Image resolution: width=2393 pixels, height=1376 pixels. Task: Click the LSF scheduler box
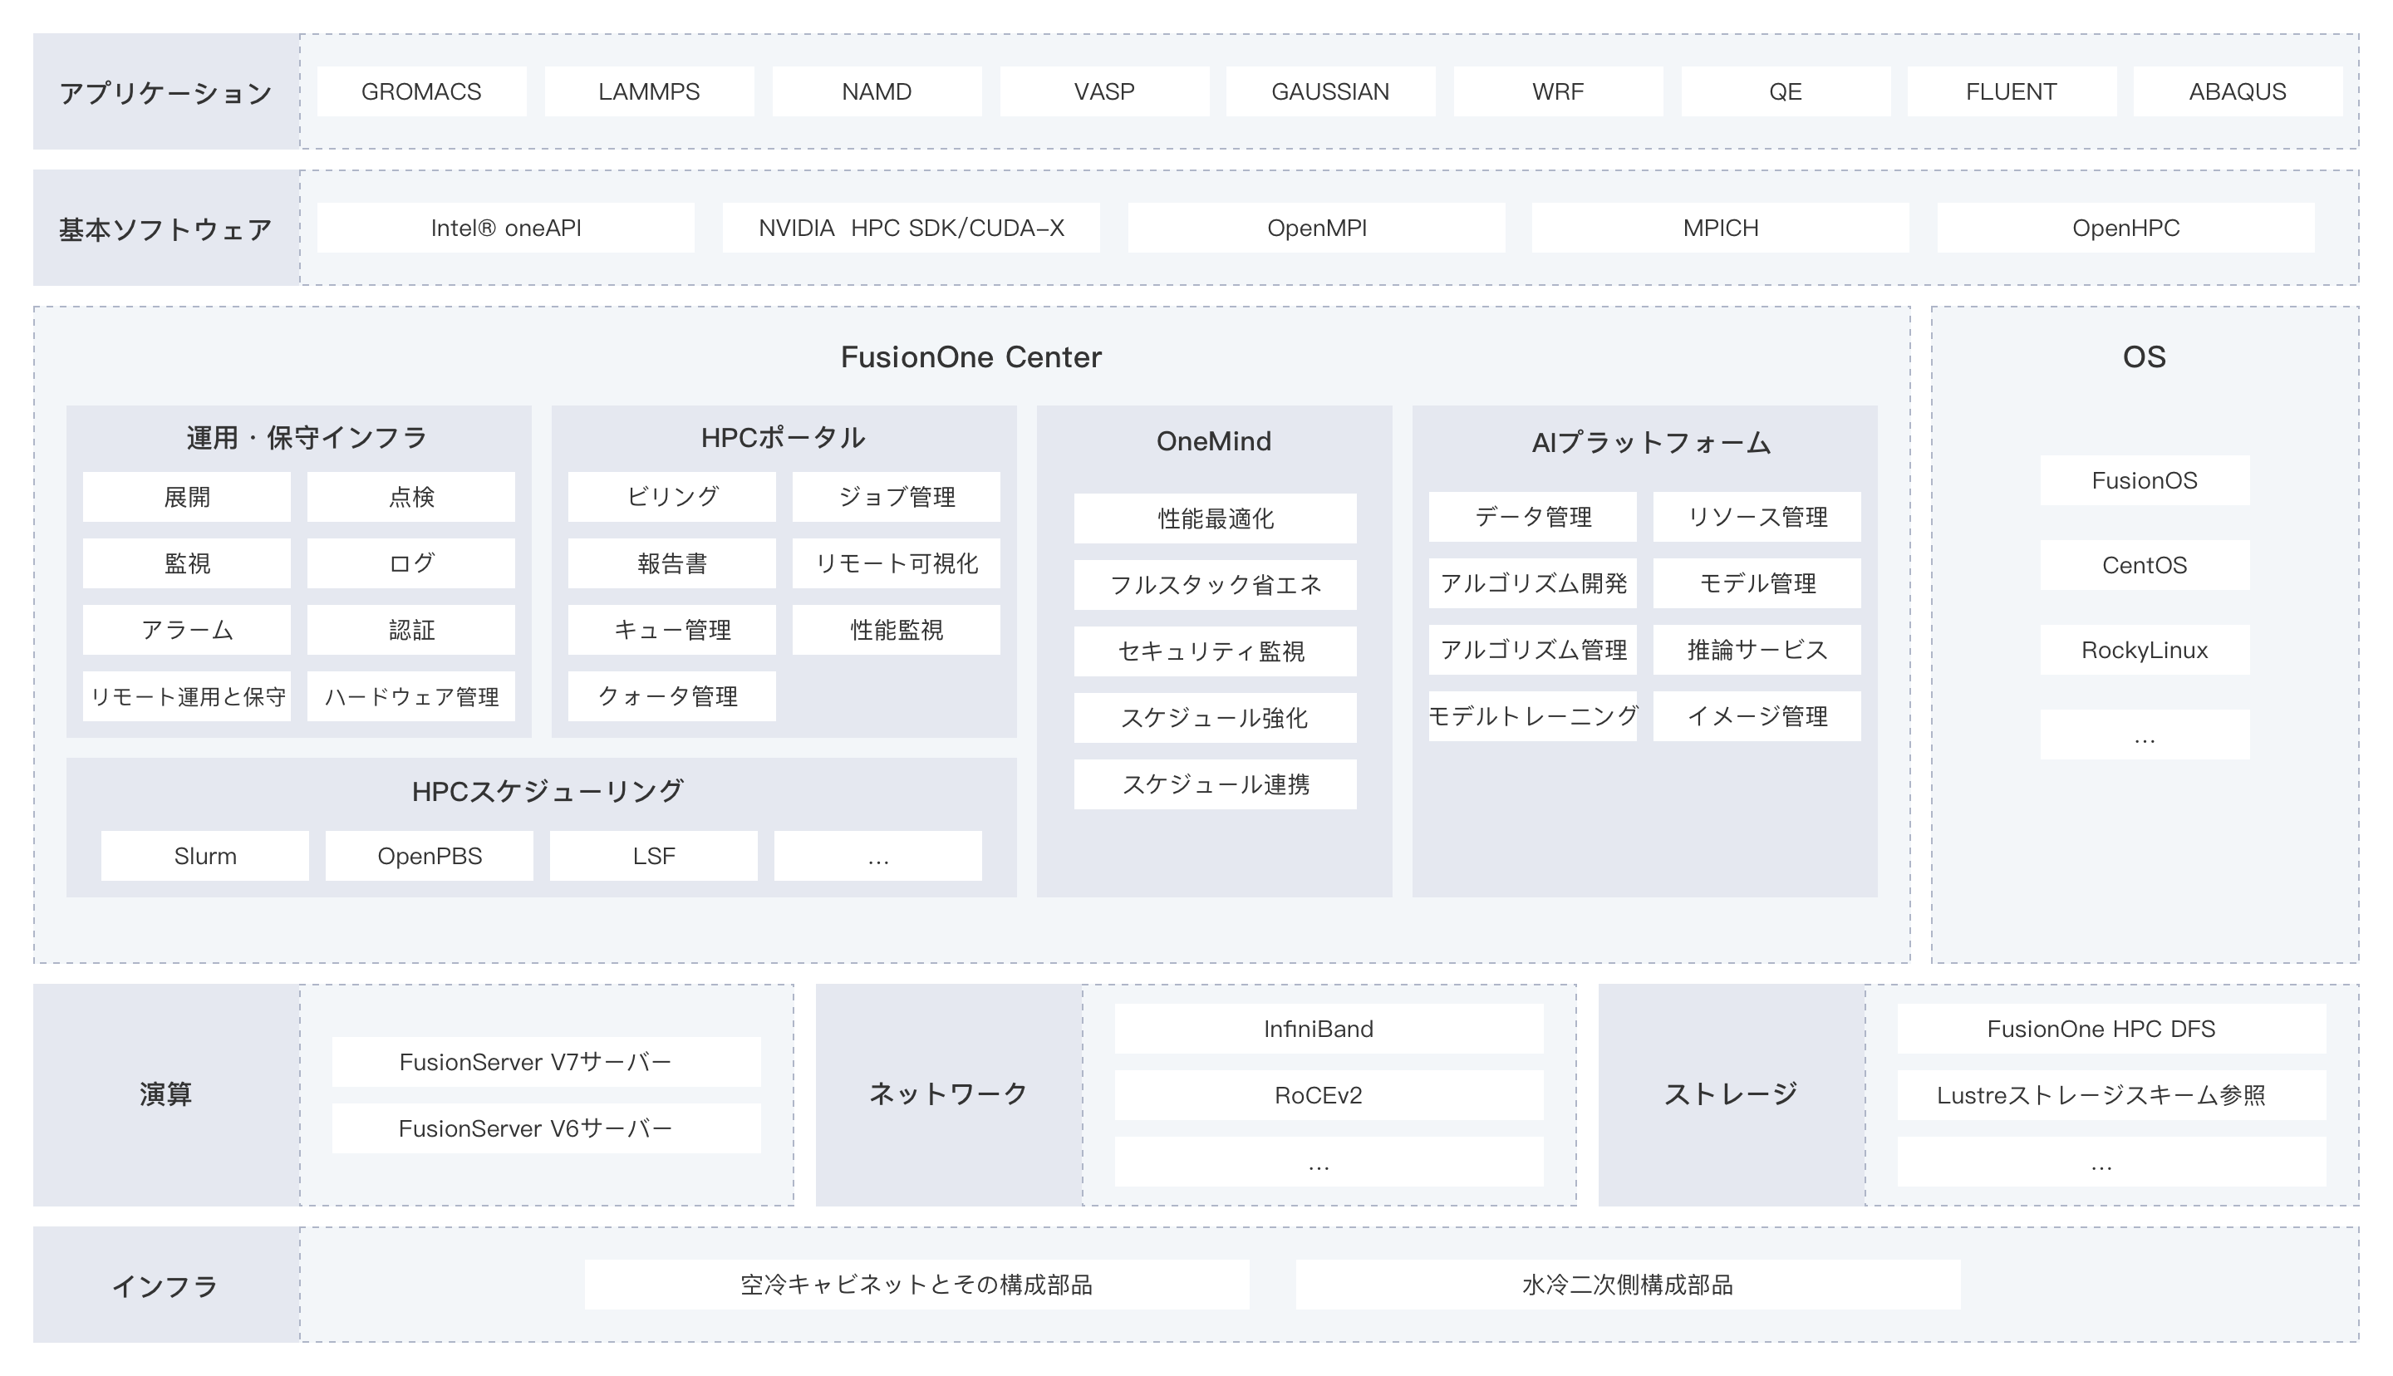click(x=654, y=856)
